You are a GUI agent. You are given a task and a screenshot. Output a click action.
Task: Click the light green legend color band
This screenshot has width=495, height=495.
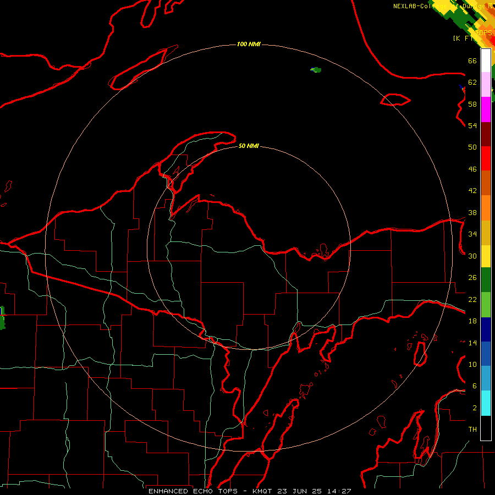[486, 305]
